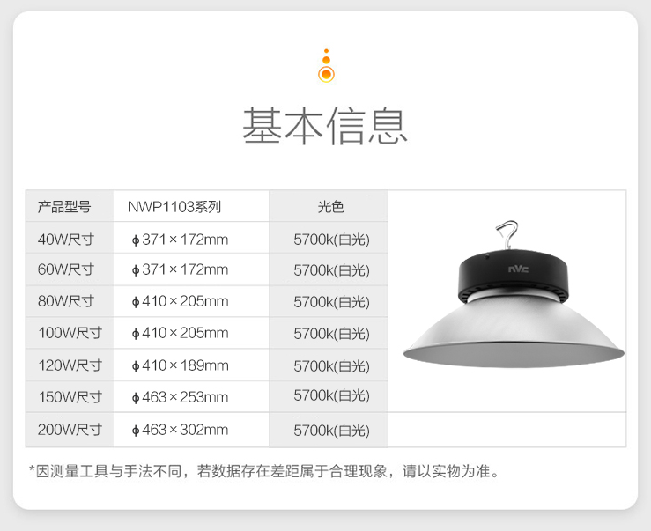Click the φ463×302mm dimension value
651x531 pixels.
(180, 430)
